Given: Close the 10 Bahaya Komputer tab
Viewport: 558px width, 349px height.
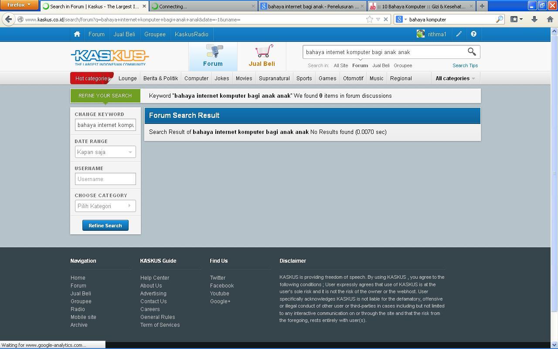Looking at the screenshot, I should 471,6.
